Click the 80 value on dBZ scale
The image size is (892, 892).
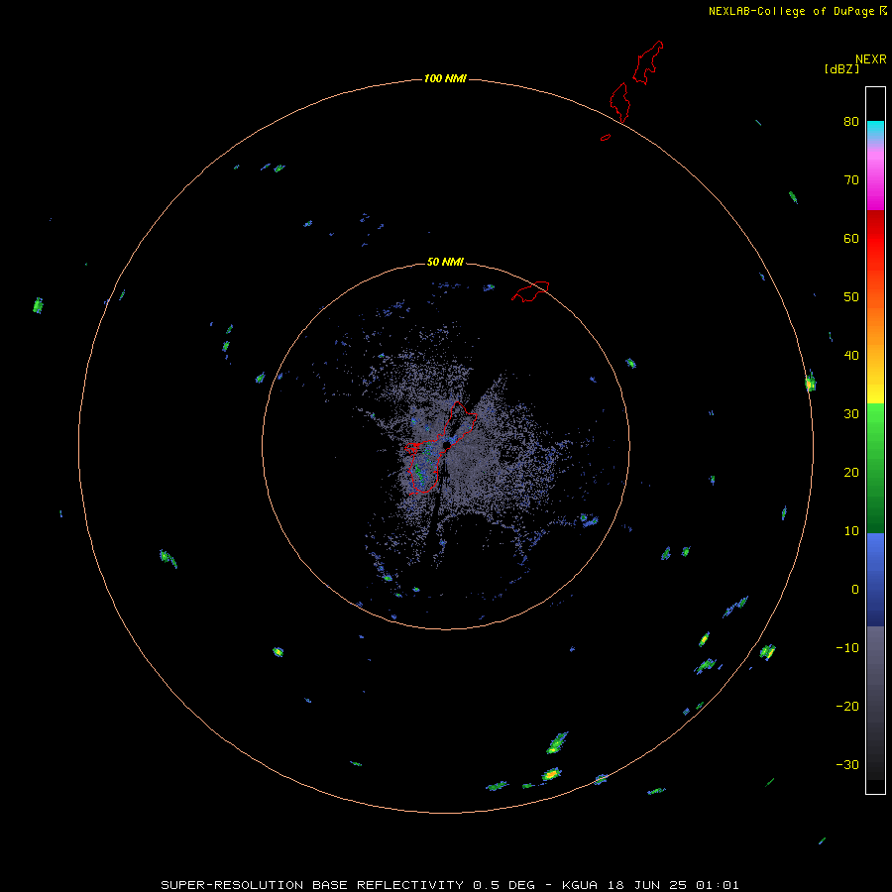[x=851, y=122]
